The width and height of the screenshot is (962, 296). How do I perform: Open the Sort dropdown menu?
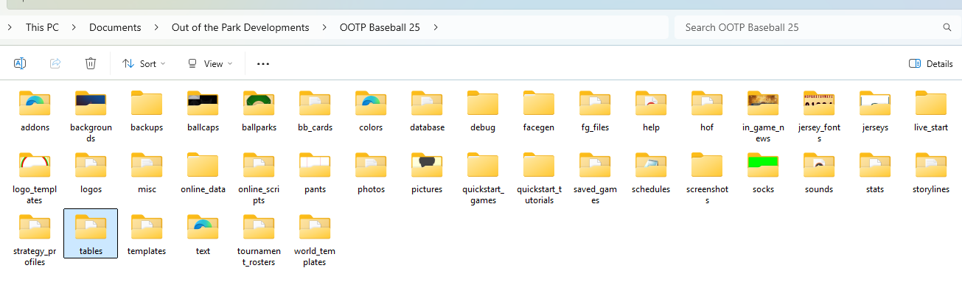coord(144,63)
